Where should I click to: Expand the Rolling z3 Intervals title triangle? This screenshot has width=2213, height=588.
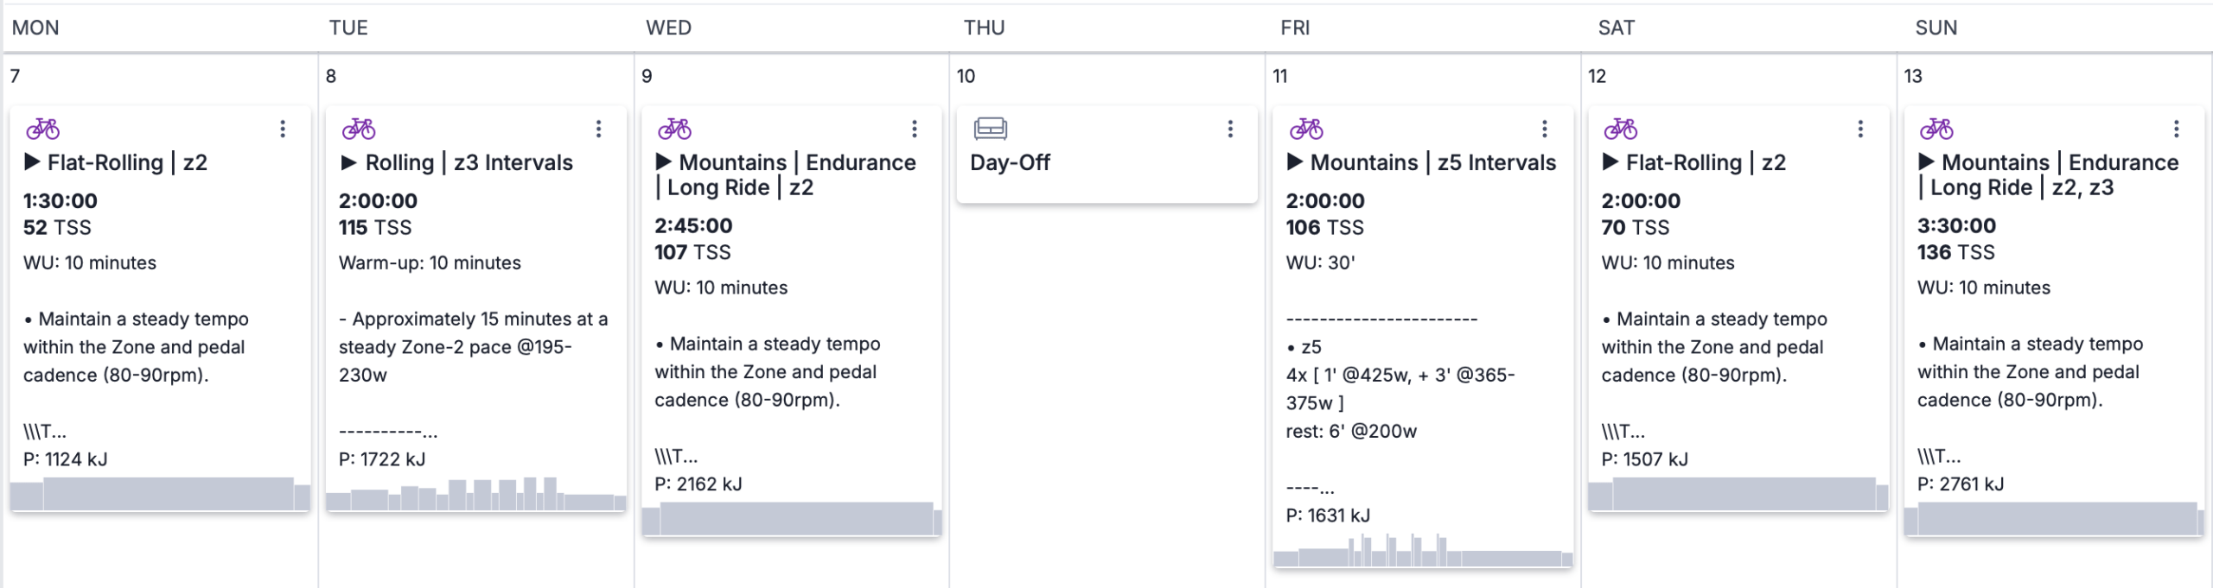348,161
